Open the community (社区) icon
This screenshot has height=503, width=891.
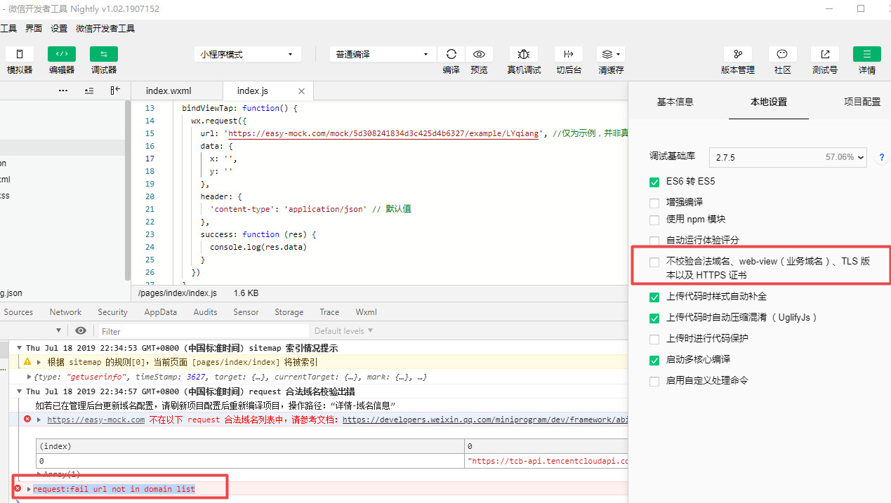click(x=783, y=54)
